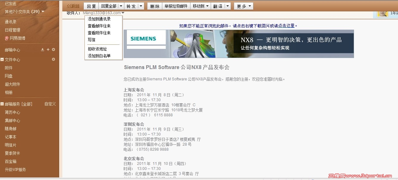Click the plus icon beside 邮箱中心

pyautogui.click(x=48, y=49)
